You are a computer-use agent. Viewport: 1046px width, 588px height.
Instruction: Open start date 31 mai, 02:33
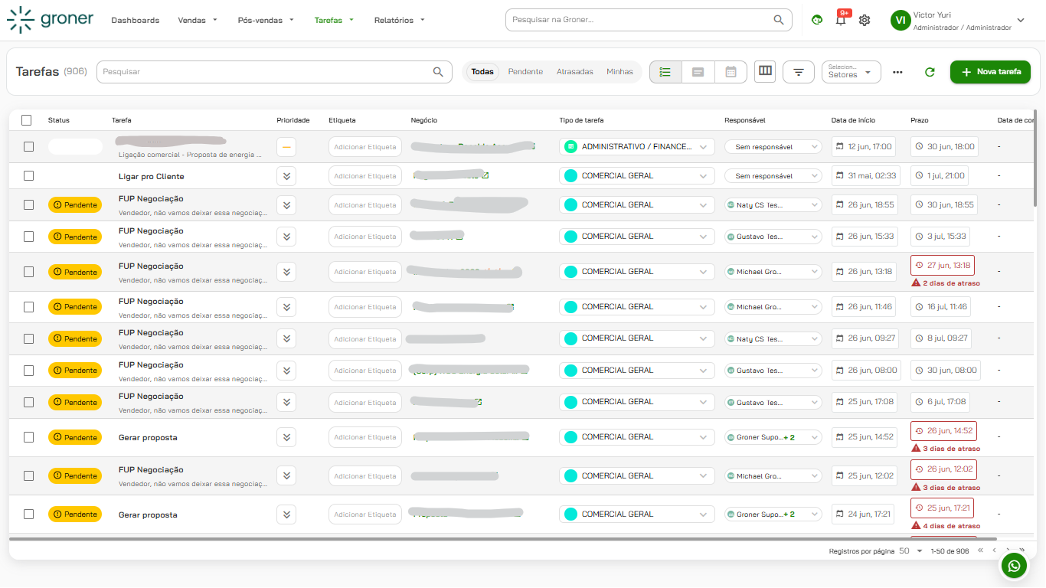pos(866,176)
